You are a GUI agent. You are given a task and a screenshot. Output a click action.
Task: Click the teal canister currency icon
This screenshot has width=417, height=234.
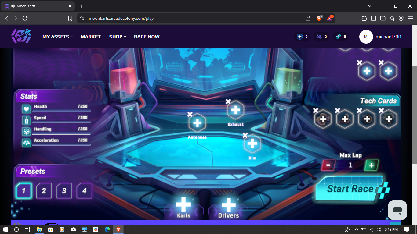pyautogui.click(x=338, y=37)
